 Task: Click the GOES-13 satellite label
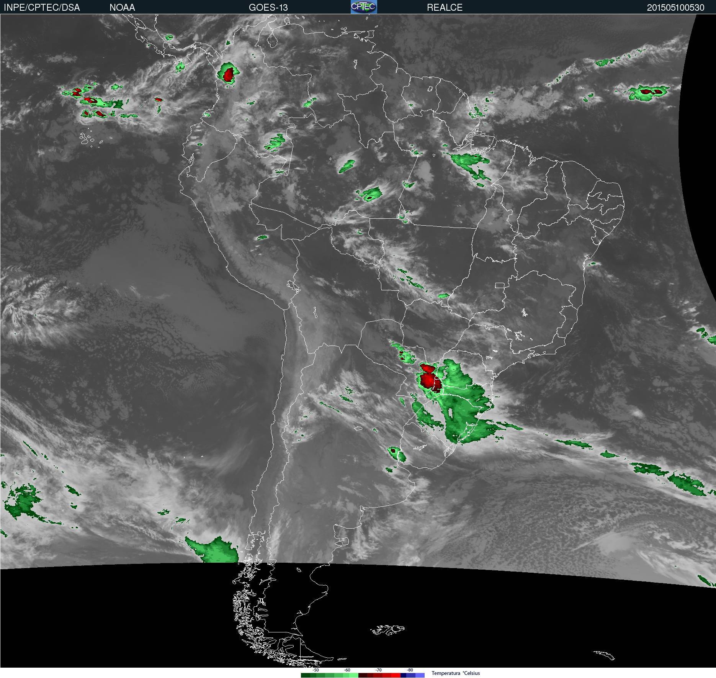(x=268, y=7)
